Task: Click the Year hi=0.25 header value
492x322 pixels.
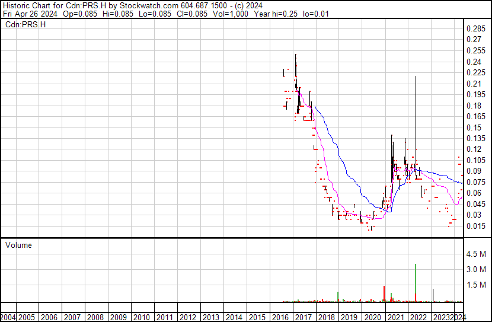Action: coord(276,14)
